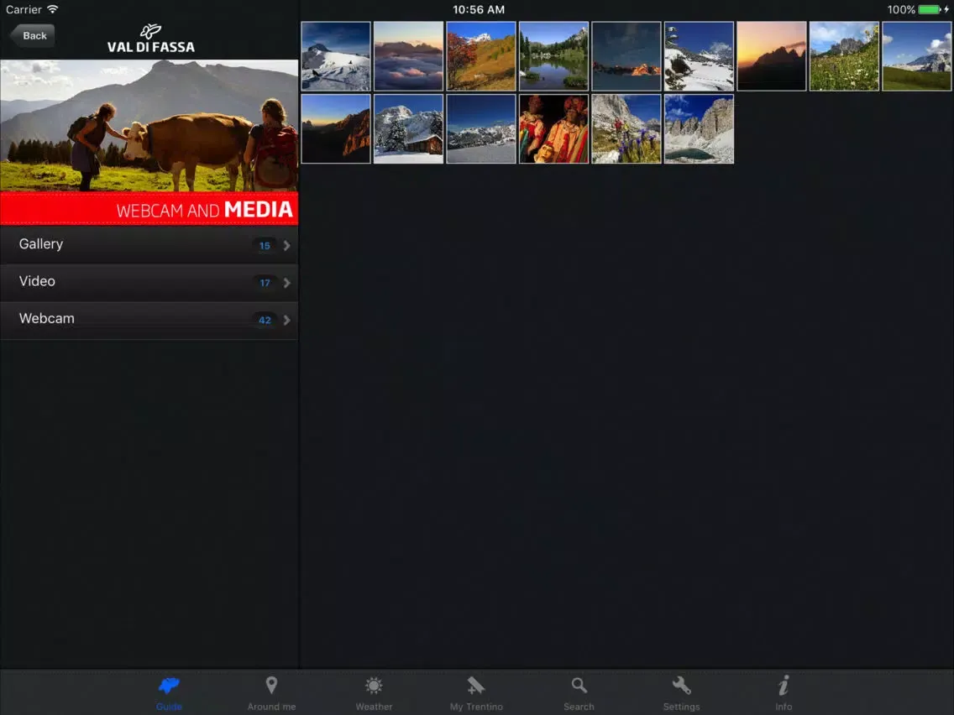
Task: Open the alpenglow cliff thumbnail in second row
Action: pos(336,129)
